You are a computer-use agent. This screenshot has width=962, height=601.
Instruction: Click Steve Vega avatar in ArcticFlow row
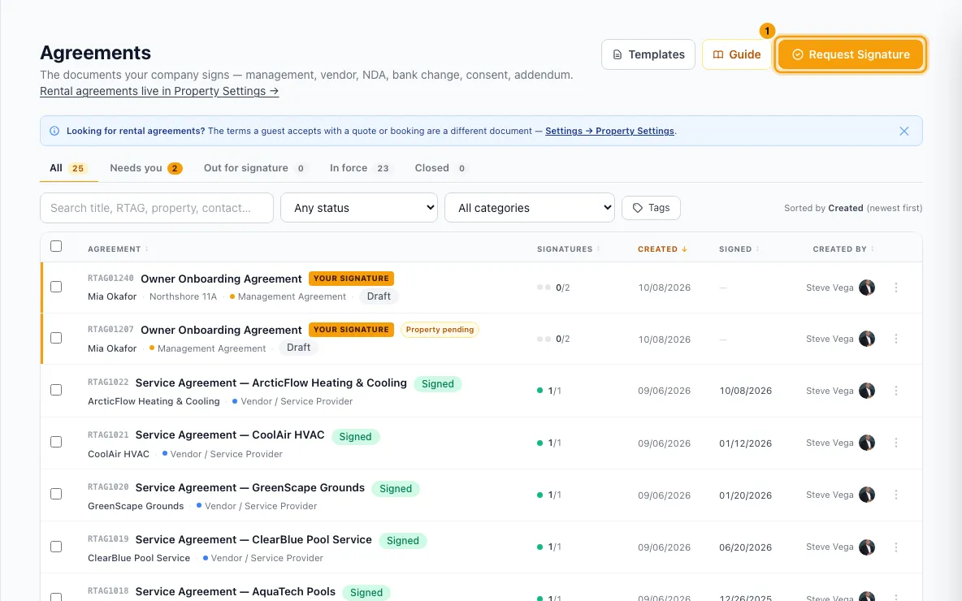coord(867,391)
